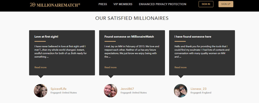Read more of I have found someone here story
This screenshot has width=259, height=103.
pyautogui.click(x=181, y=67)
